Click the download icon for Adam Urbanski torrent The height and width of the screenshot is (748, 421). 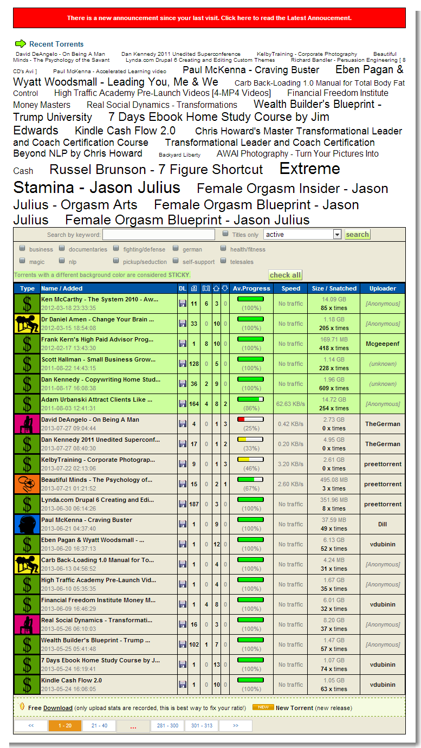pos(183,404)
